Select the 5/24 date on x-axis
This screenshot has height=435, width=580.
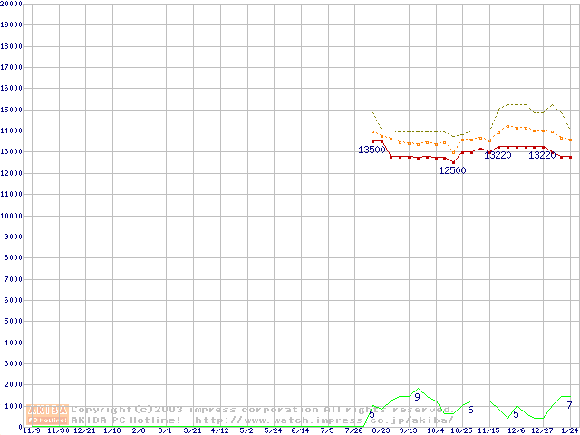coord(273,430)
